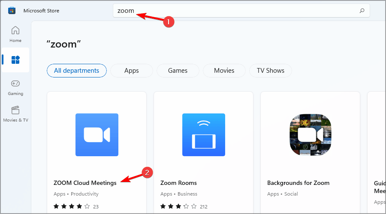Viewport: 386px width, 214px height.
Task: Click the star rating with 212 reviews
Action: (184, 206)
